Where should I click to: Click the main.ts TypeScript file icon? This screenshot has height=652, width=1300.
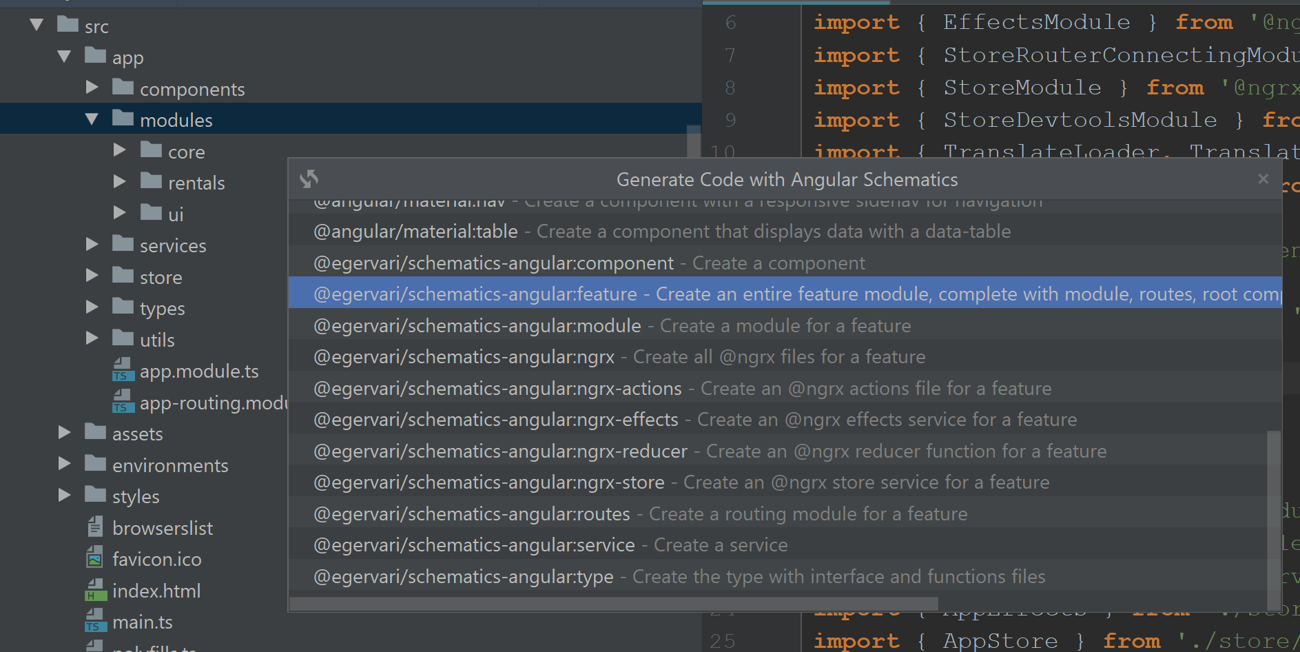[95, 620]
